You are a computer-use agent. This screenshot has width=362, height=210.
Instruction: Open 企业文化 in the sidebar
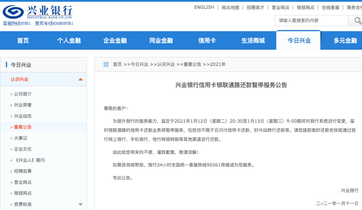pyautogui.click(x=23, y=149)
